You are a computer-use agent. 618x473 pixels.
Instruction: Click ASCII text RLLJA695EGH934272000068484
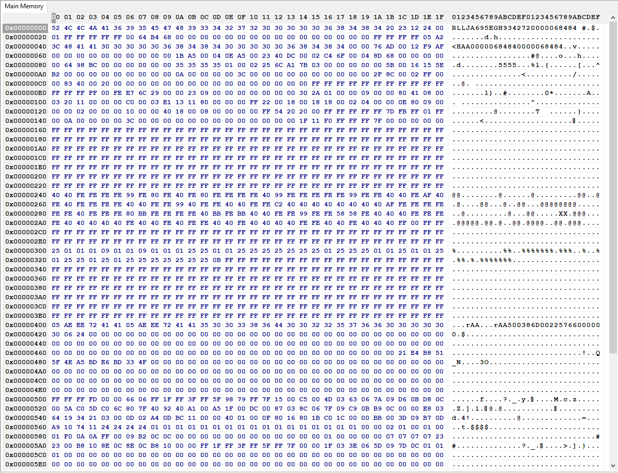[514, 28]
